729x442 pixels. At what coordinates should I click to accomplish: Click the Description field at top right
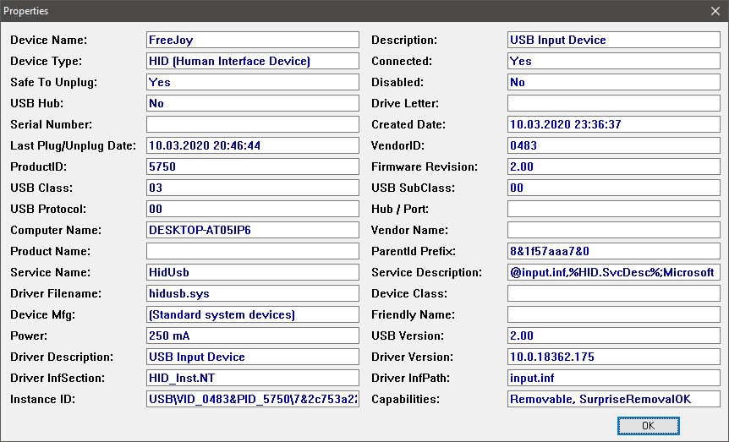pyautogui.click(x=614, y=40)
